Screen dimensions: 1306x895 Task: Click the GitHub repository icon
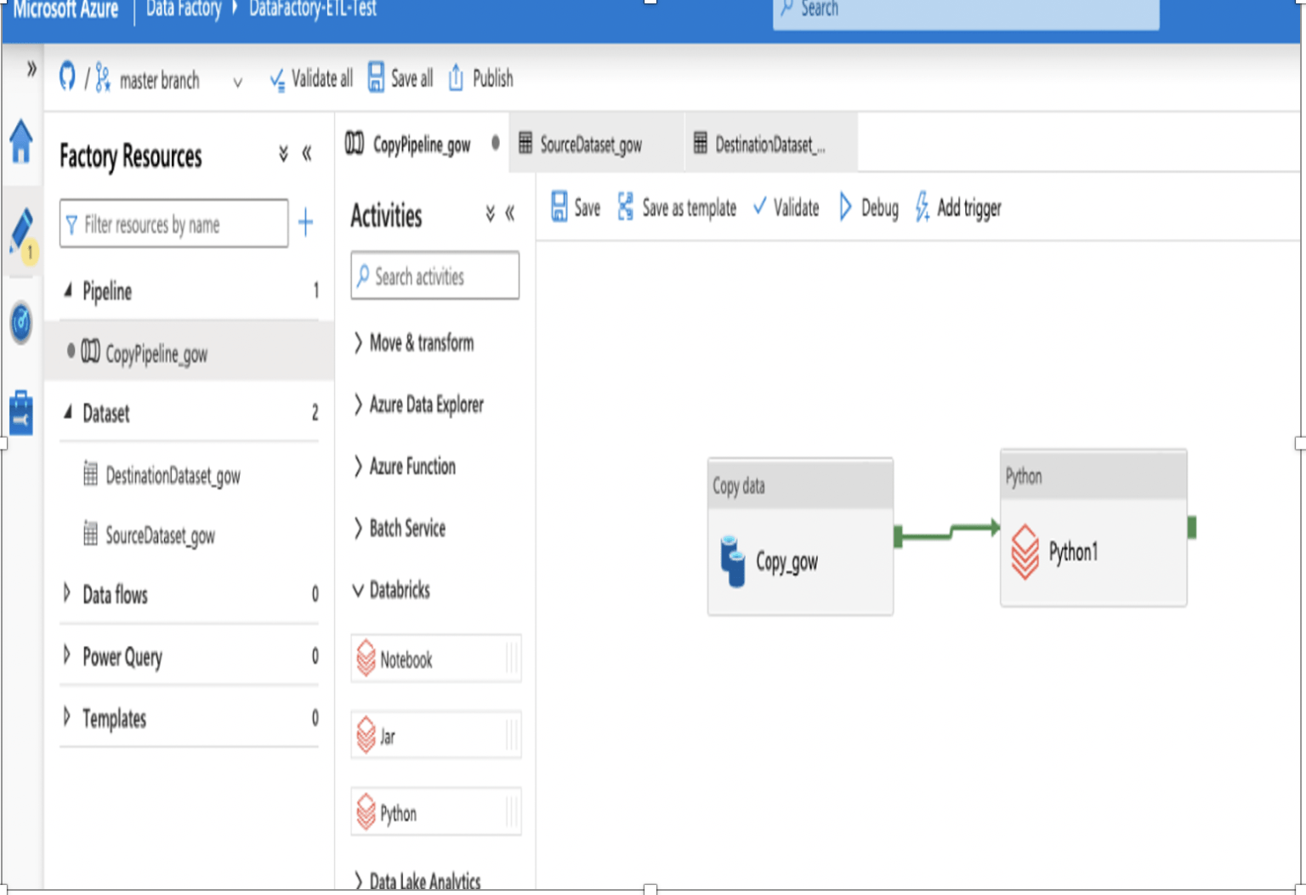coord(67,77)
